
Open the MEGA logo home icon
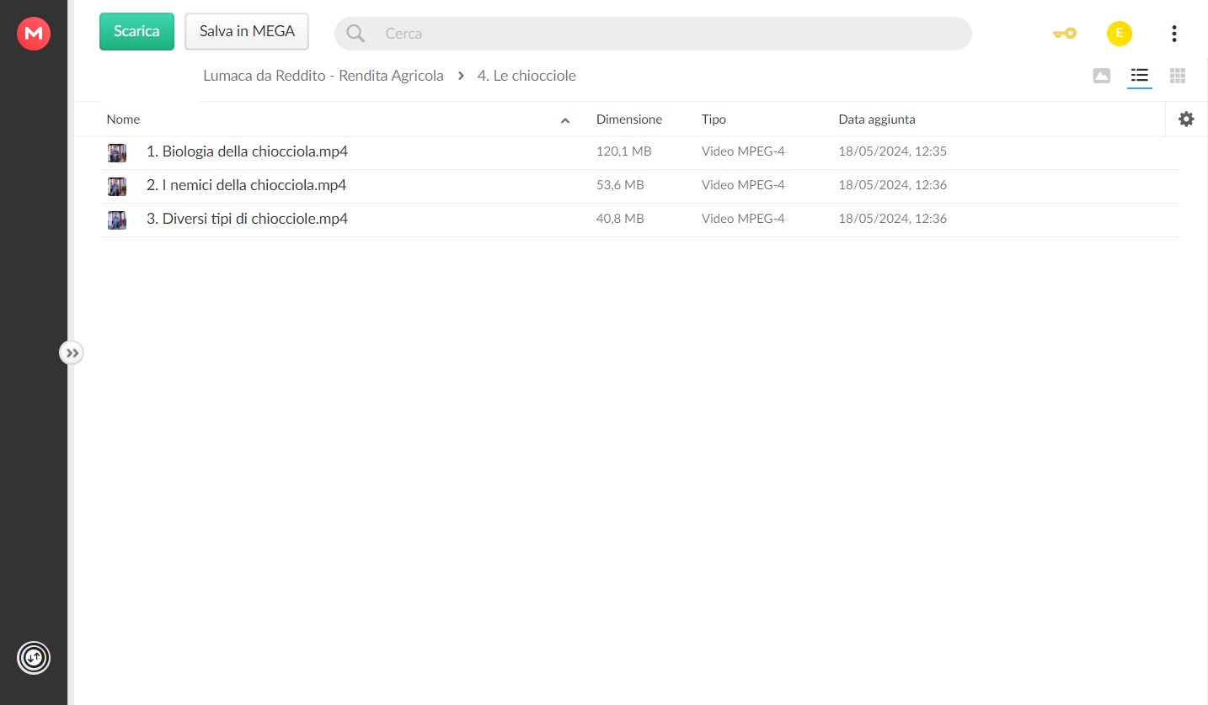[34, 34]
